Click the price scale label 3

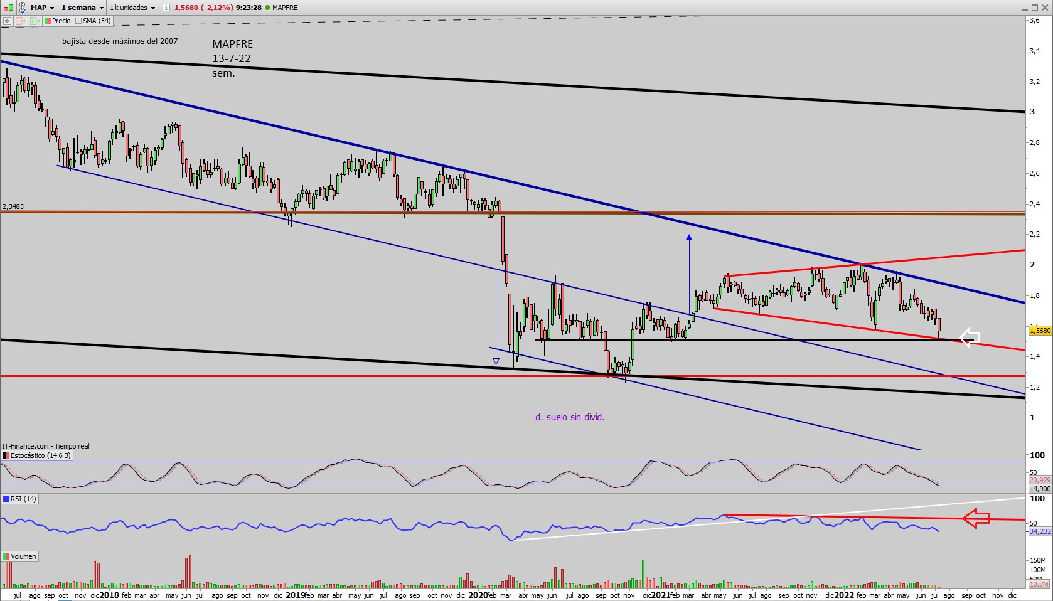pos(1032,112)
